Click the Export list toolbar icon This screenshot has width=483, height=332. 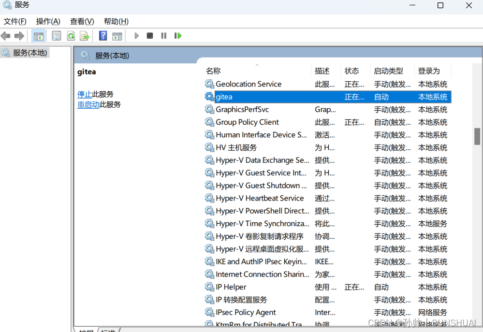(85, 36)
